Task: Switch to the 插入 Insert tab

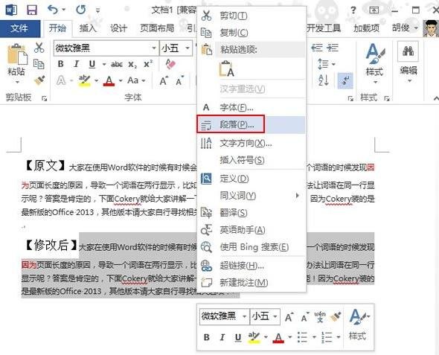Action: (x=88, y=28)
